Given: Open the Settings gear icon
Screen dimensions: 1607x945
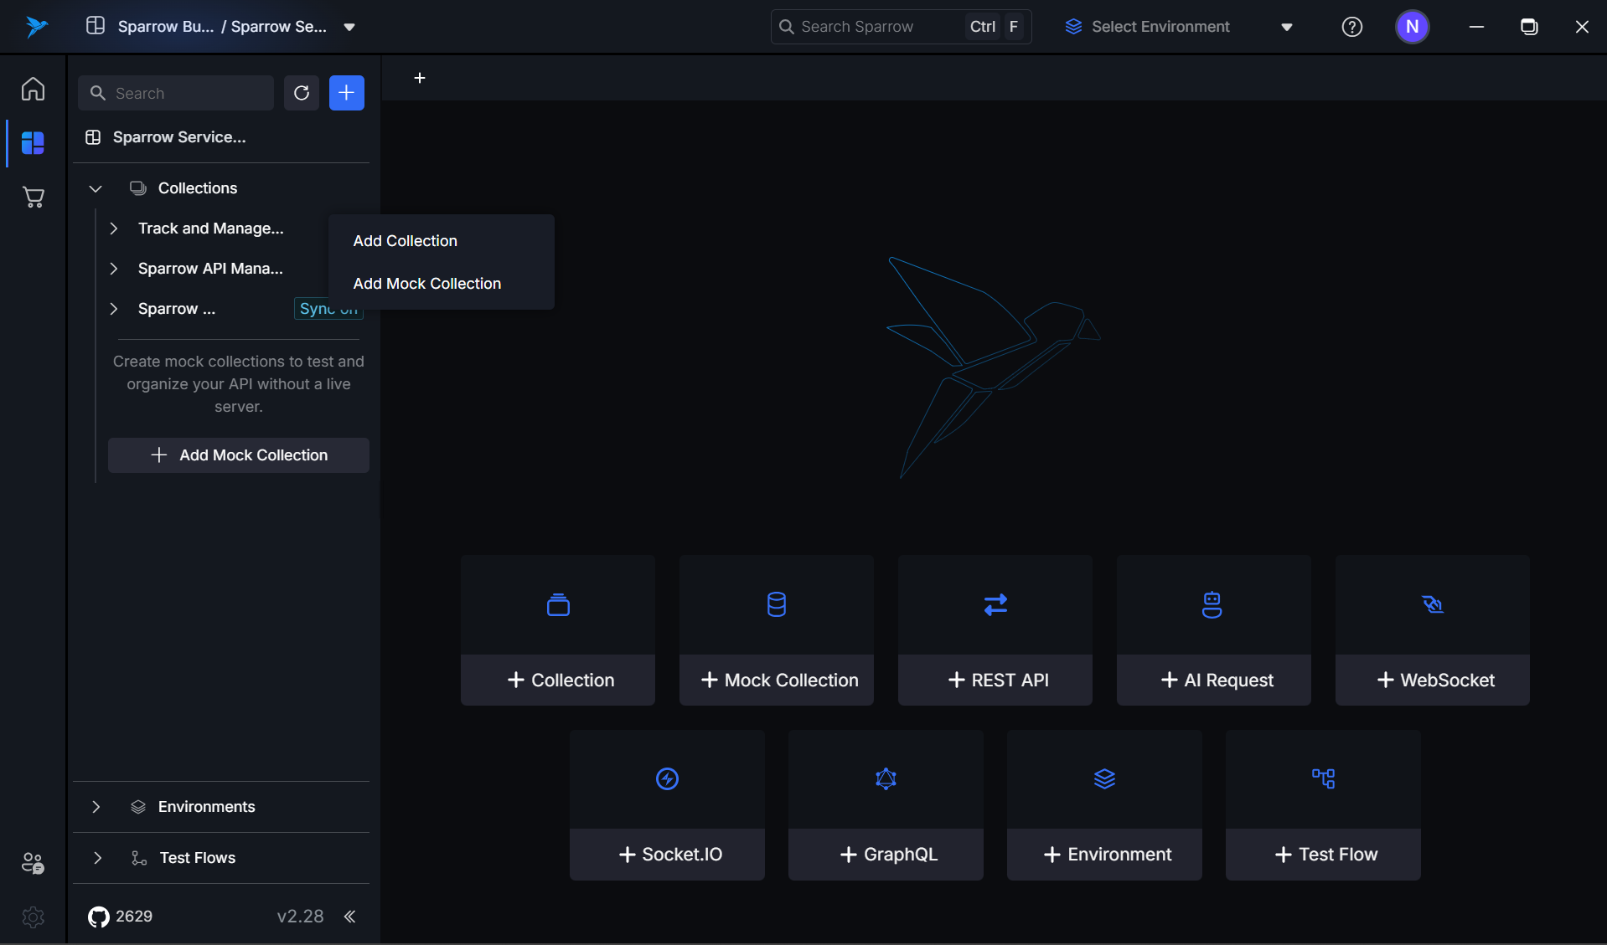Looking at the screenshot, I should pyautogui.click(x=33, y=917).
